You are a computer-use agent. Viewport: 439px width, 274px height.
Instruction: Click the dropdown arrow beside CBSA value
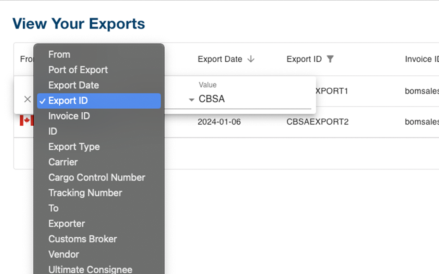(191, 100)
